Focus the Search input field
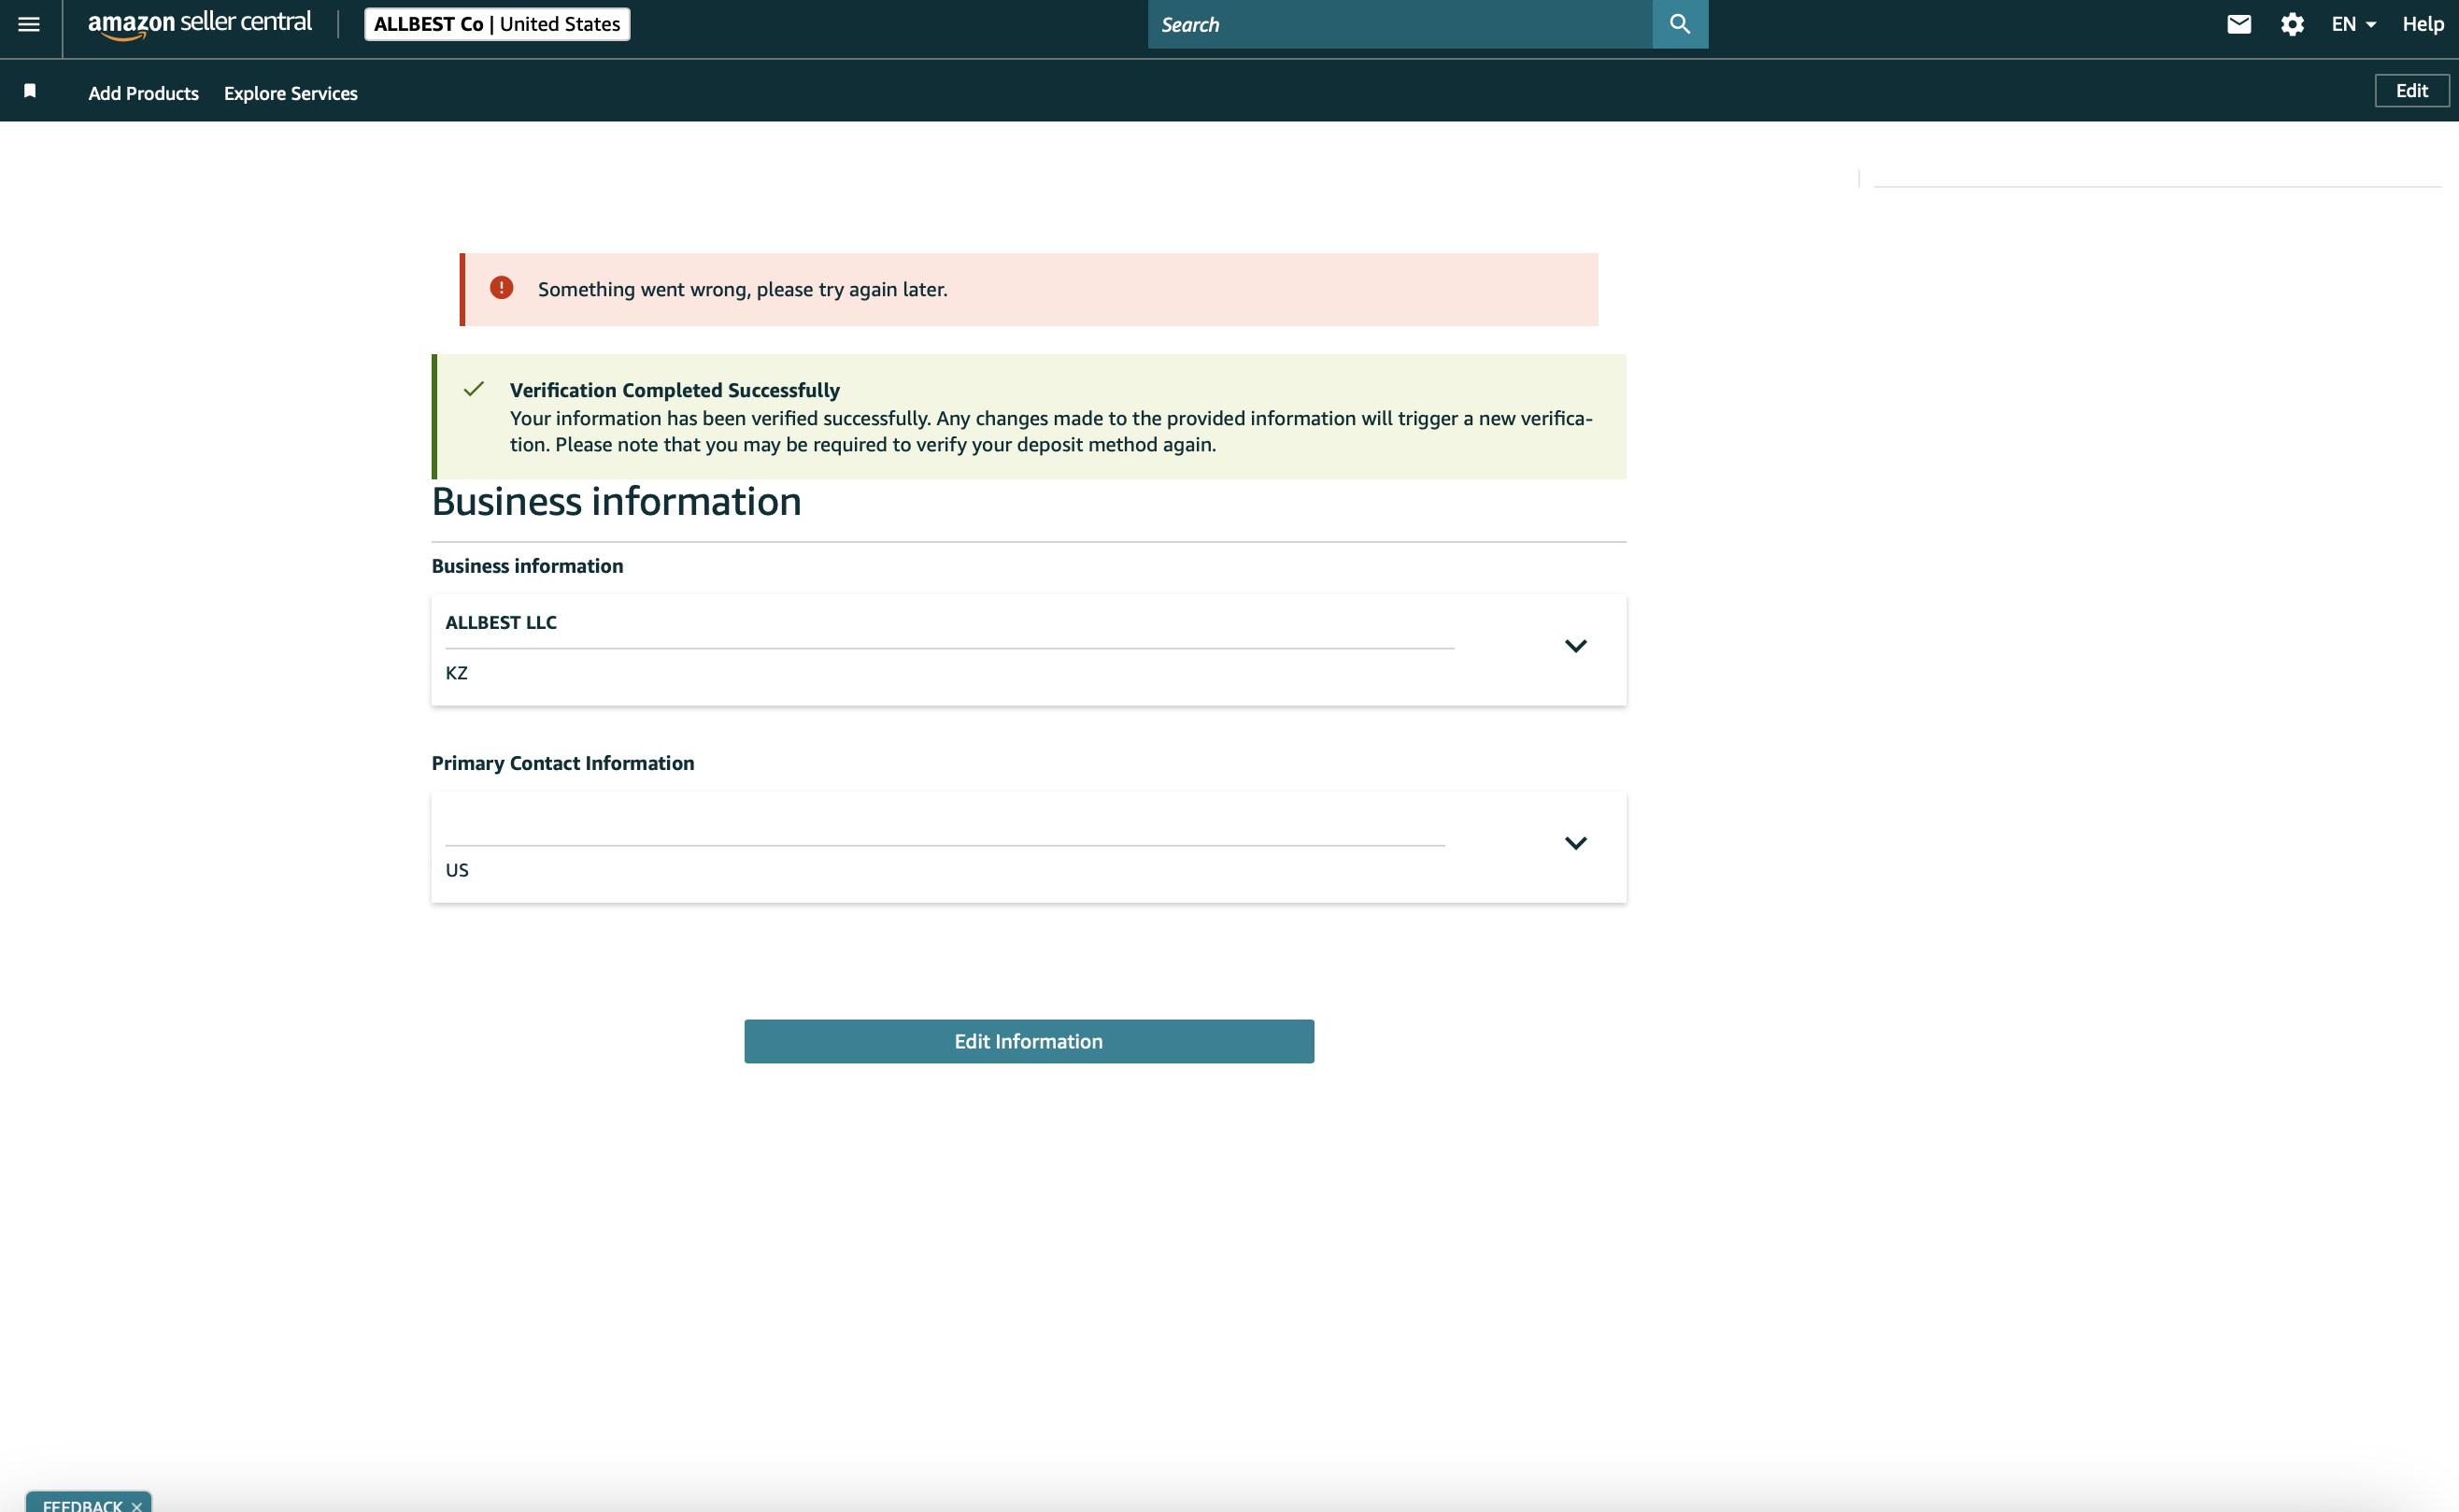 tap(1400, 24)
